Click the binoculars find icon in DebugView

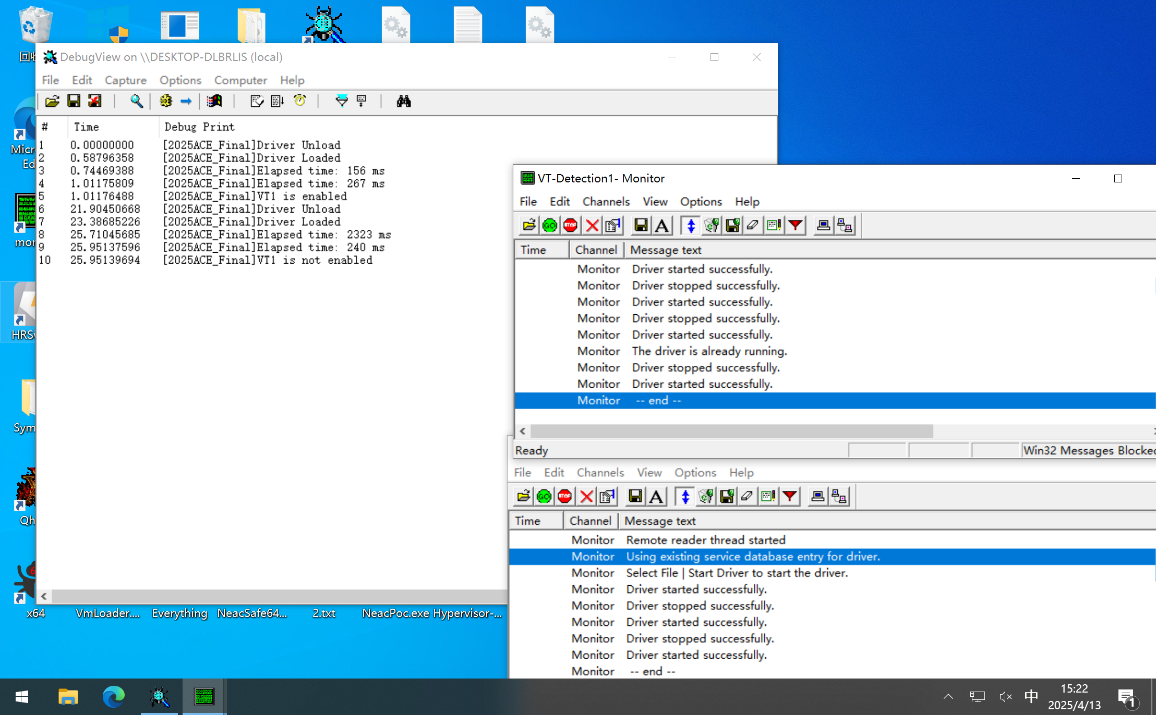tap(403, 101)
